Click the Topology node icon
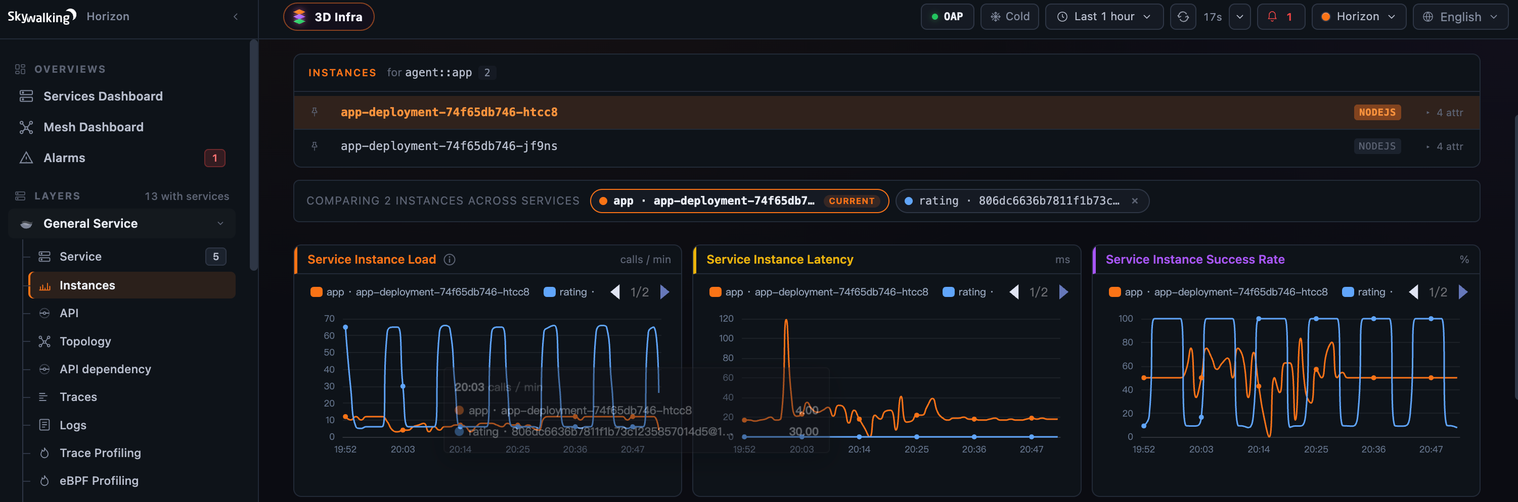 (44, 341)
